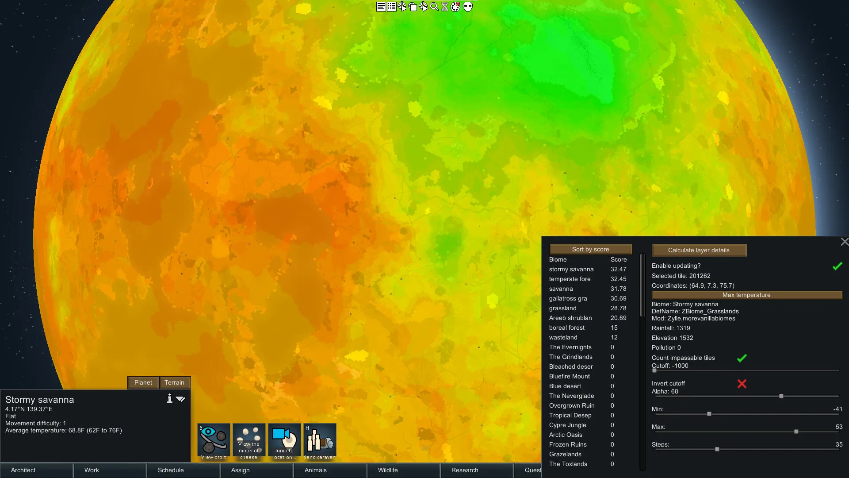Click the biome list scrollbar
The width and height of the screenshot is (849, 478).
(642, 285)
